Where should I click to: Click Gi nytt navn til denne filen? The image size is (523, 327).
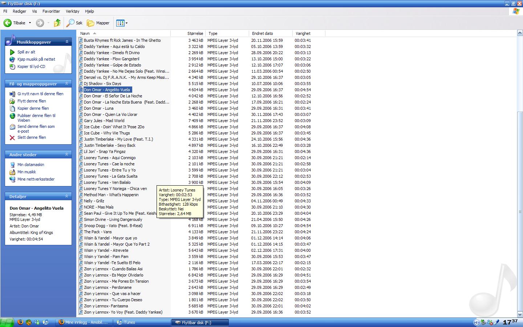40,94
